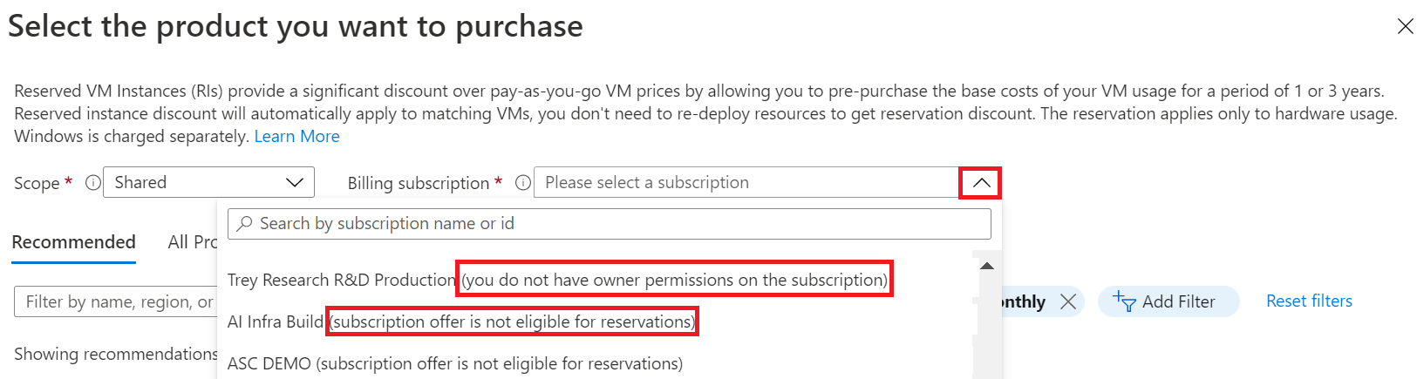The width and height of the screenshot is (1417, 379).
Task: Click the magnifier icon in subscription search
Action: (x=245, y=224)
